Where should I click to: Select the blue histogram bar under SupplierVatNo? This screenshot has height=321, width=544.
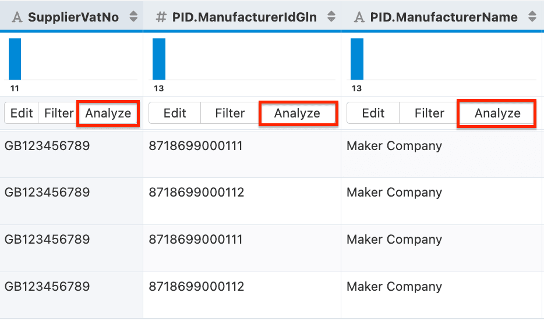[15, 59]
